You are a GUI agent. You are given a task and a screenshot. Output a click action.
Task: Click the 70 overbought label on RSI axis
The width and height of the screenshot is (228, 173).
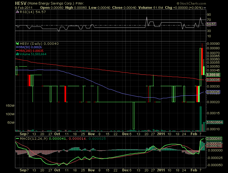[x=209, y=20]
